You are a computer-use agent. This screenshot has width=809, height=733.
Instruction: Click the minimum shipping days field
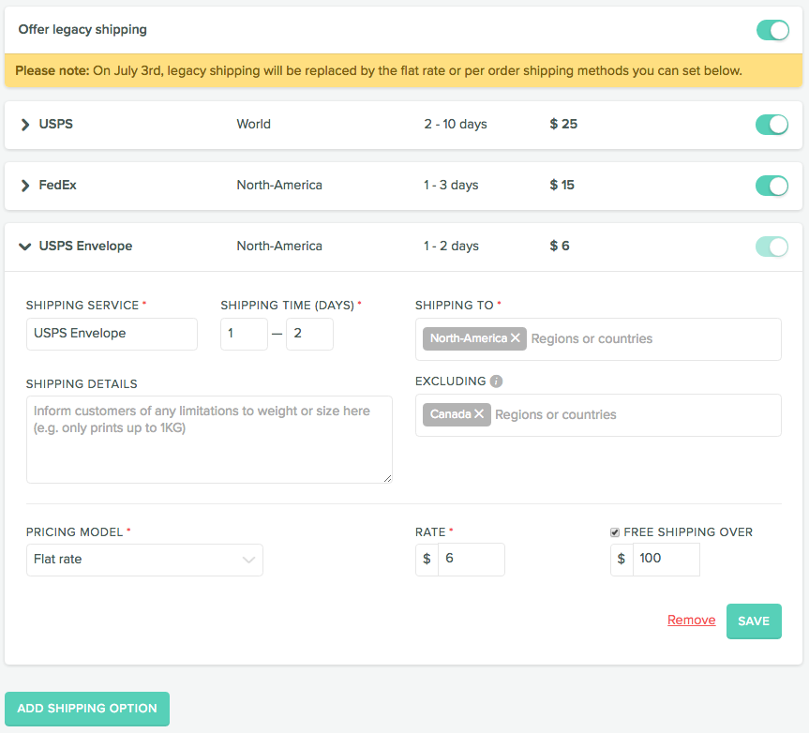pyautogui.click(x=244, y=334)
